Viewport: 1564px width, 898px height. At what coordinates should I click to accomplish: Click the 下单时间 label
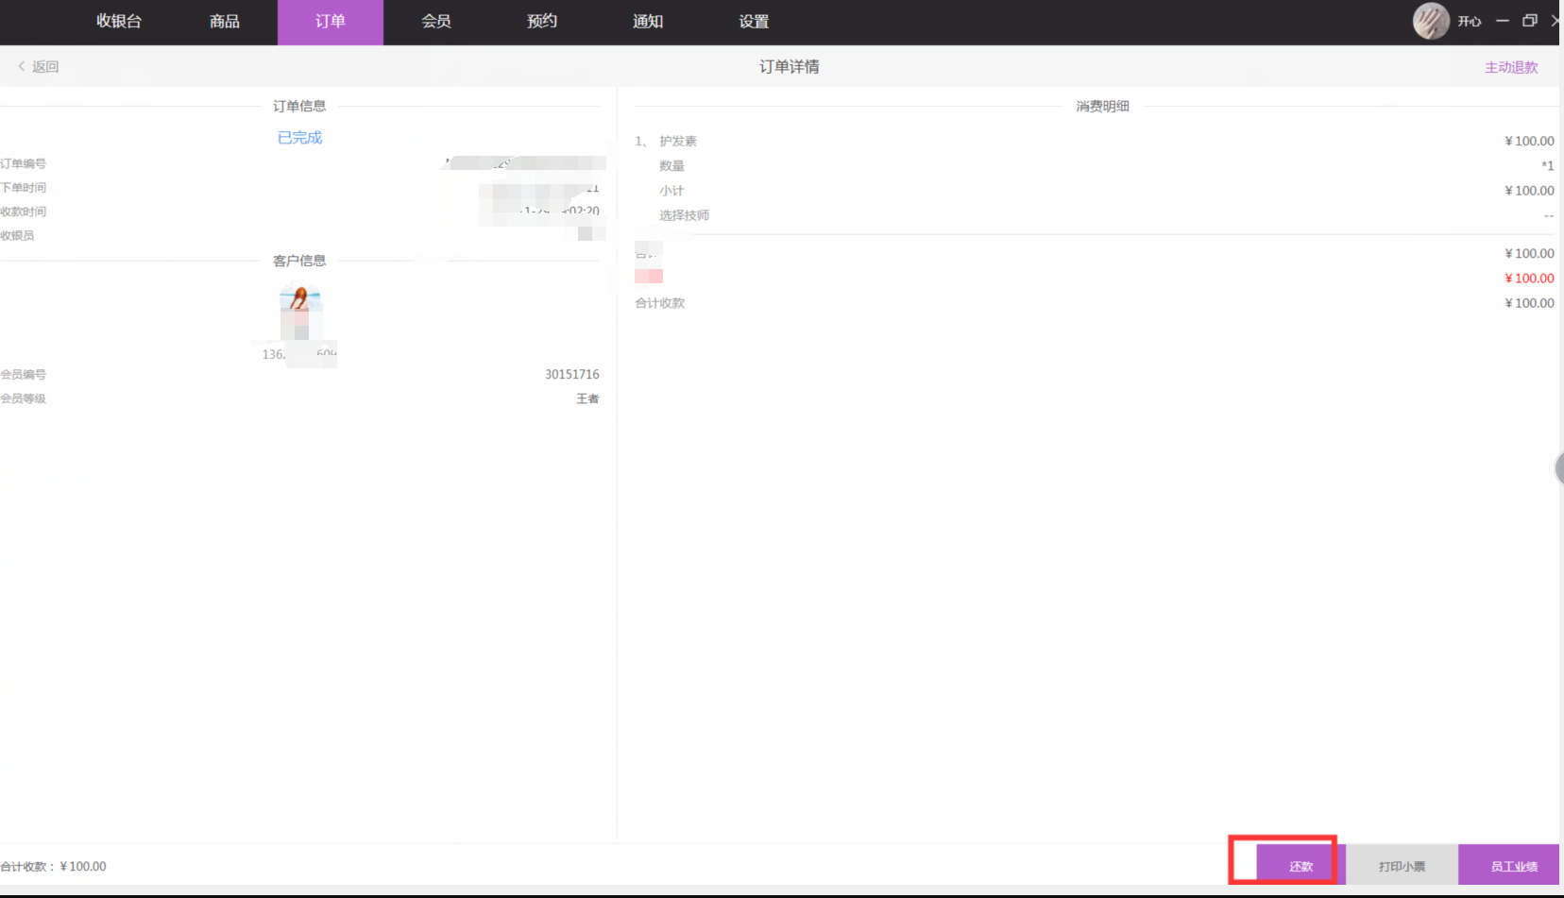[x=23, y=188]
